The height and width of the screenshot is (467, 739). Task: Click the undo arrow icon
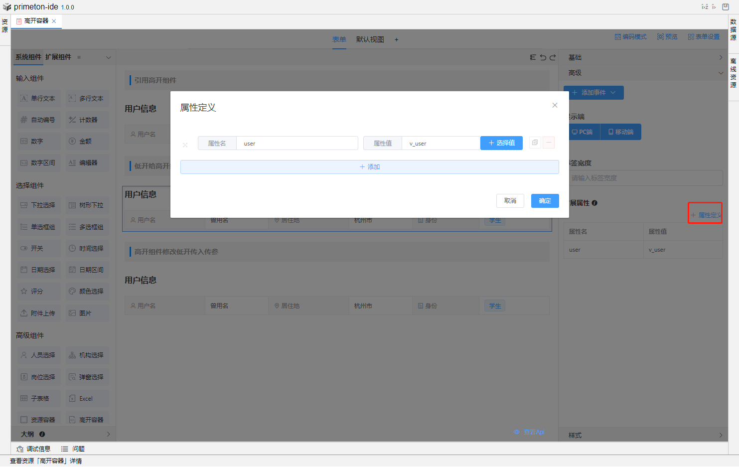[x=543, y=57]
